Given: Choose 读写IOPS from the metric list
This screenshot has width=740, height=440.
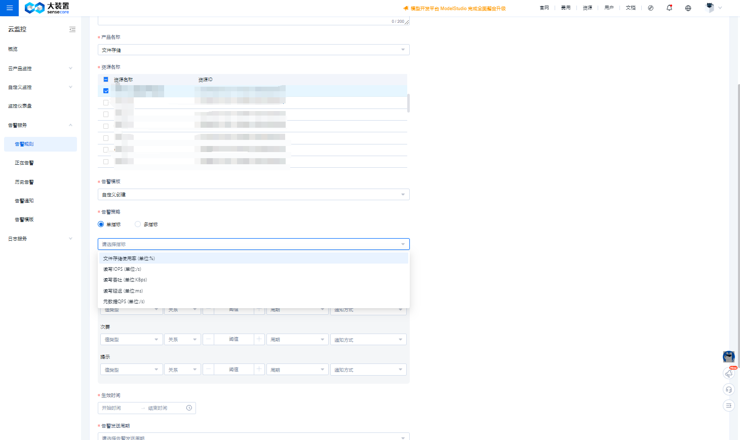Looking at the screenshot, I should pos(122,269).
